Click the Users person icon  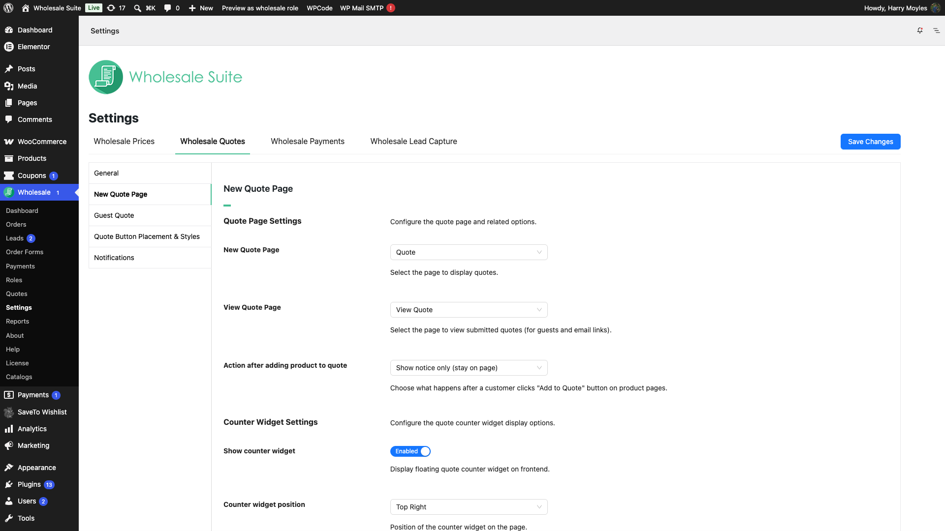click(x=9, y=501)
